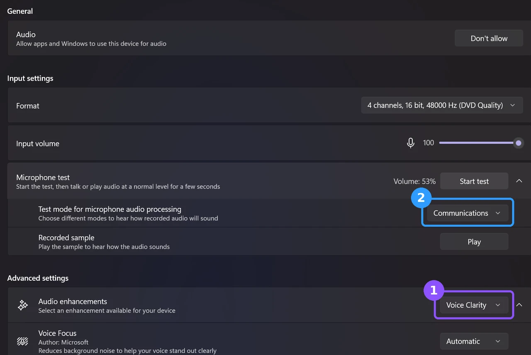Open the Voice Focus Automatic dropdown

point(474,341)
